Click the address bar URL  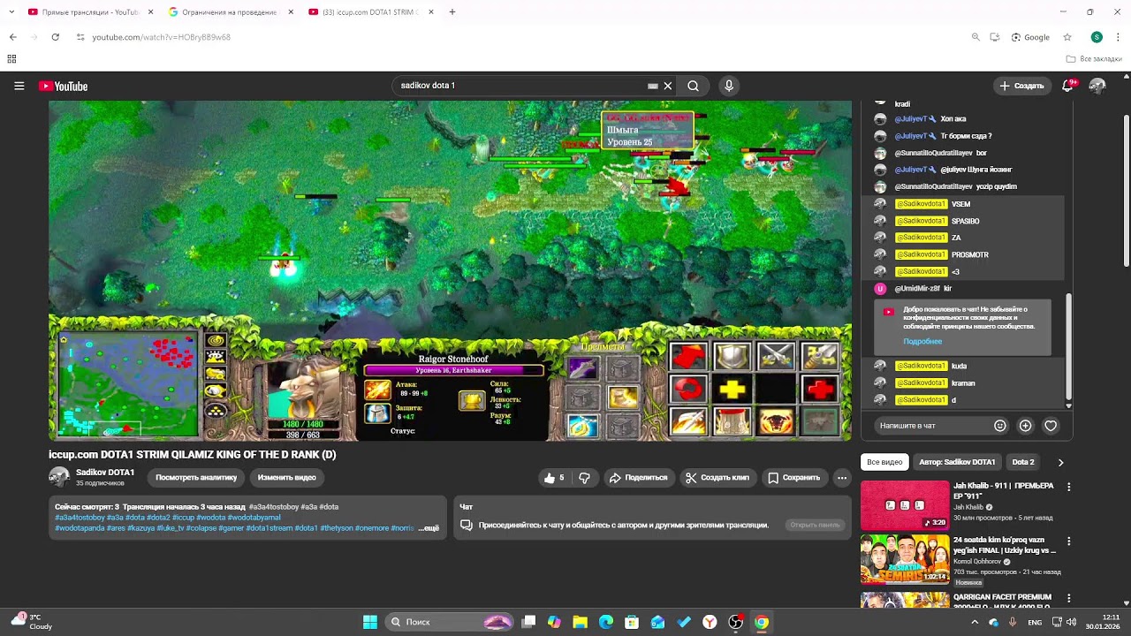[162, 37]
